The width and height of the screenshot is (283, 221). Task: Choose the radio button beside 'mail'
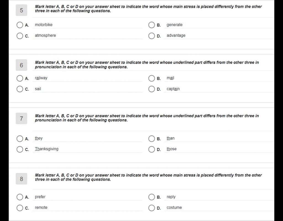point(151,78)
